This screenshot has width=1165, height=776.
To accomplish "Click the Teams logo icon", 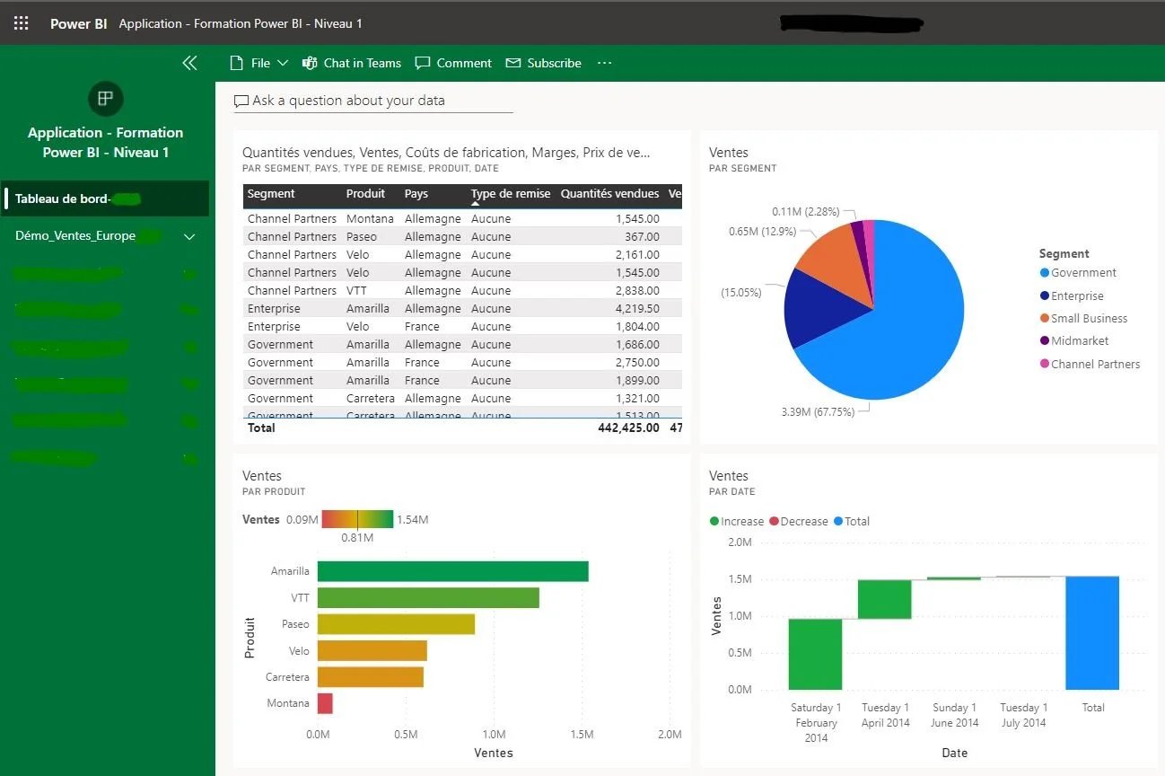I will click(310, 63).
